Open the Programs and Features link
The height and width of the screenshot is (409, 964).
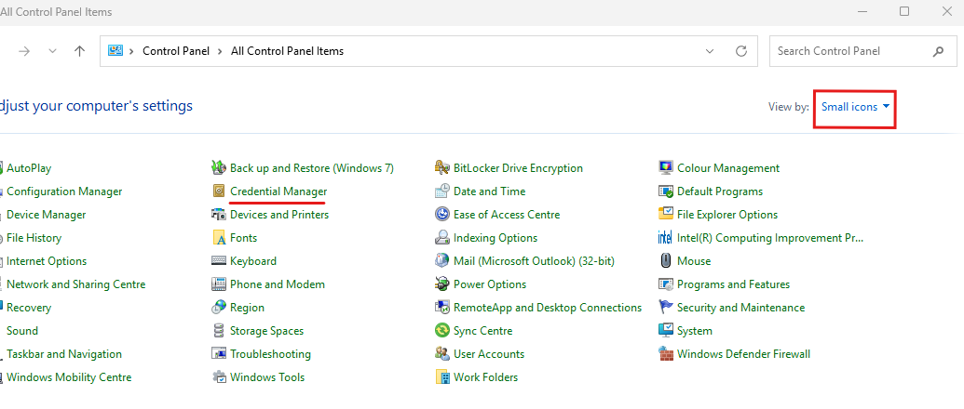733,284
